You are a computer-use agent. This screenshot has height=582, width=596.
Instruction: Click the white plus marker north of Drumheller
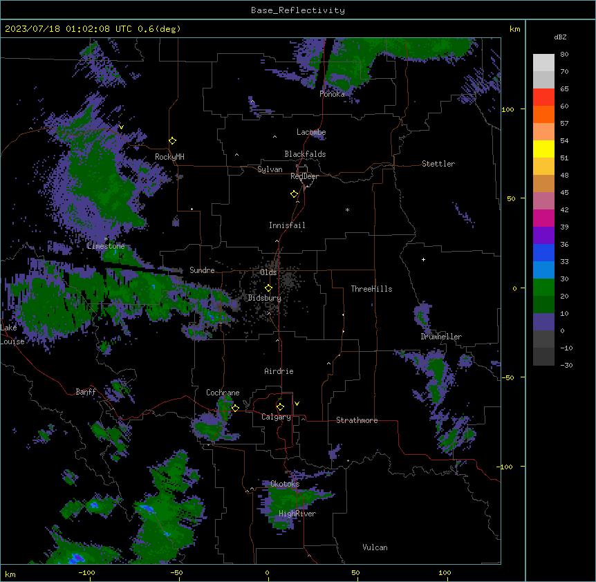423,259
